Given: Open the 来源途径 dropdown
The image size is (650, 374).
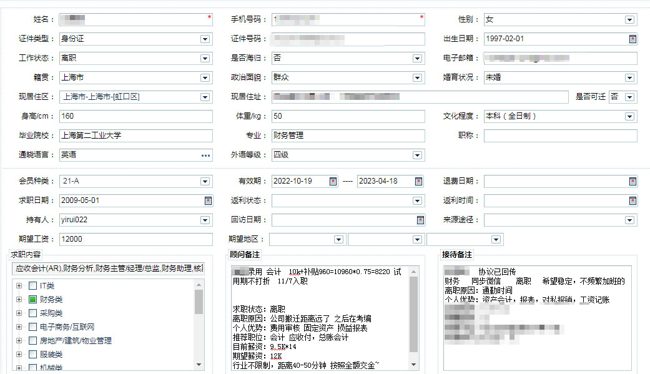Looking at the screenshot, I should (x=629, y=220).
